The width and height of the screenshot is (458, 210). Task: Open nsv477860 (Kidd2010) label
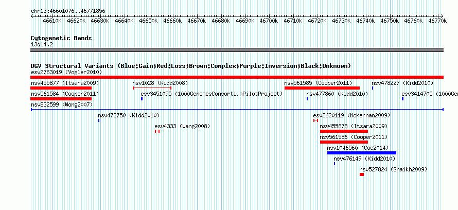(337, 94)
